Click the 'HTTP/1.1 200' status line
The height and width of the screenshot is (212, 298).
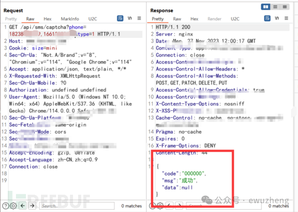[173, 27]
